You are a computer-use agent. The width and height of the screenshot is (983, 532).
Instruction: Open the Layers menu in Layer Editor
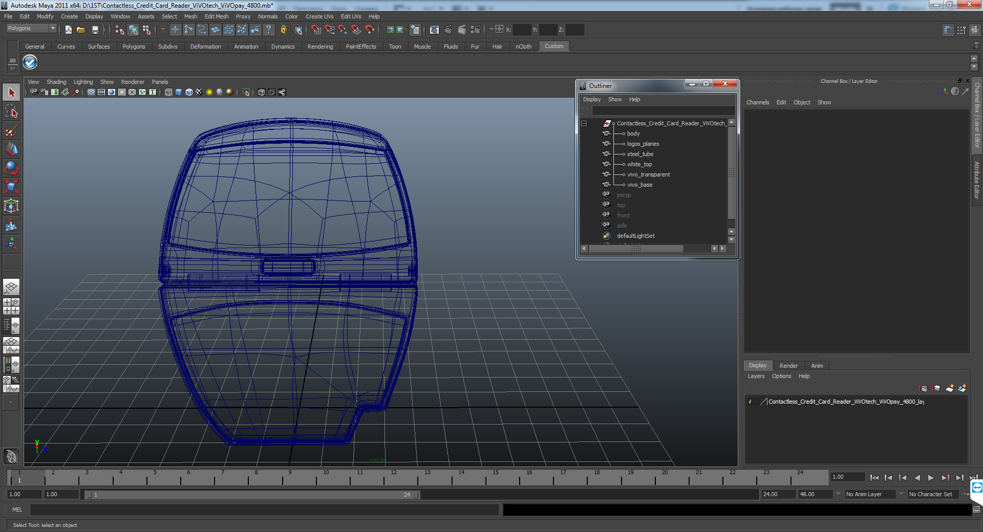click(756, 376)
